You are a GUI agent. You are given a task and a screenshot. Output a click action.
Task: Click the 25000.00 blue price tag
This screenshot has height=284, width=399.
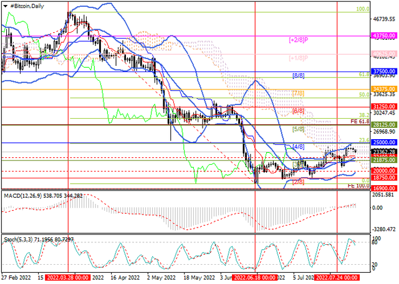click(385, 142)
